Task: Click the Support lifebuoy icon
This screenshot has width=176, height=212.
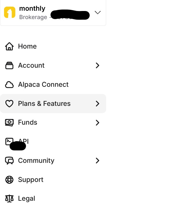Action: pyautogui.click(x=10, y=180)
